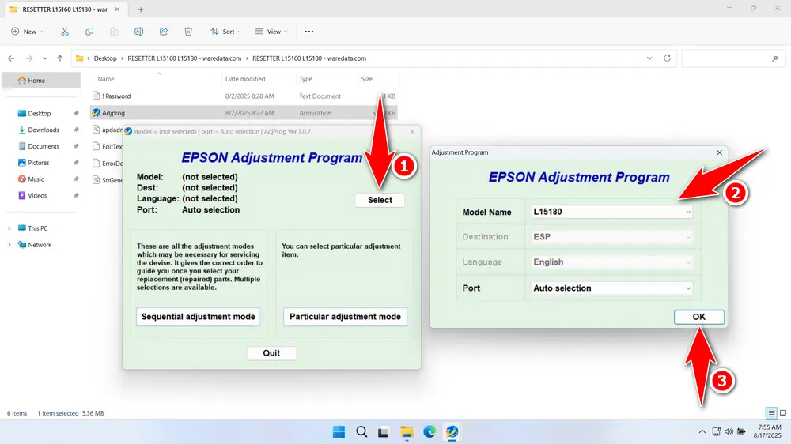Open the Model Name dropdown showing L15180

612,212
